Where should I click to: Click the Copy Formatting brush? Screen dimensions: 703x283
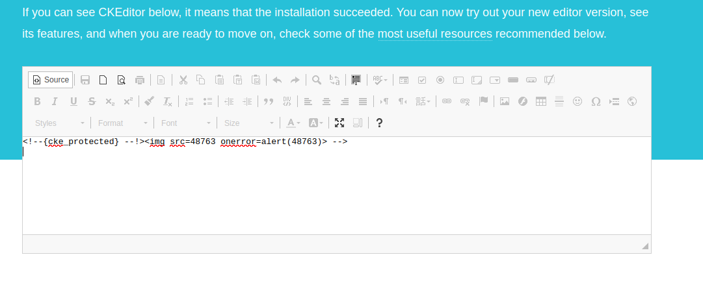(150, 101)
